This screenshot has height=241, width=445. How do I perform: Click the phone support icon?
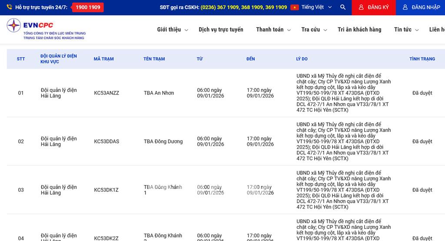9,7
